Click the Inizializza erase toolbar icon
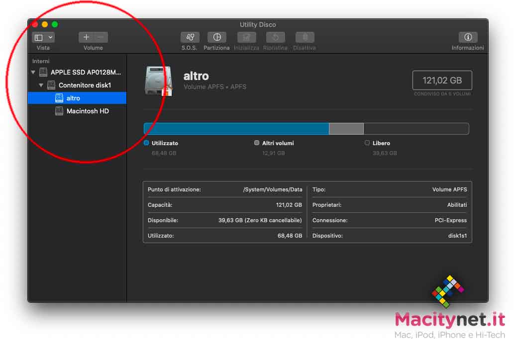The image size is (516, 339). click(x=246, y=37)
